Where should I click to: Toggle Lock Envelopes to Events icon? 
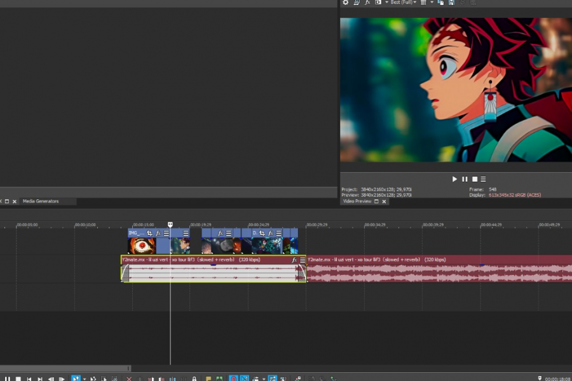[272, 378]
